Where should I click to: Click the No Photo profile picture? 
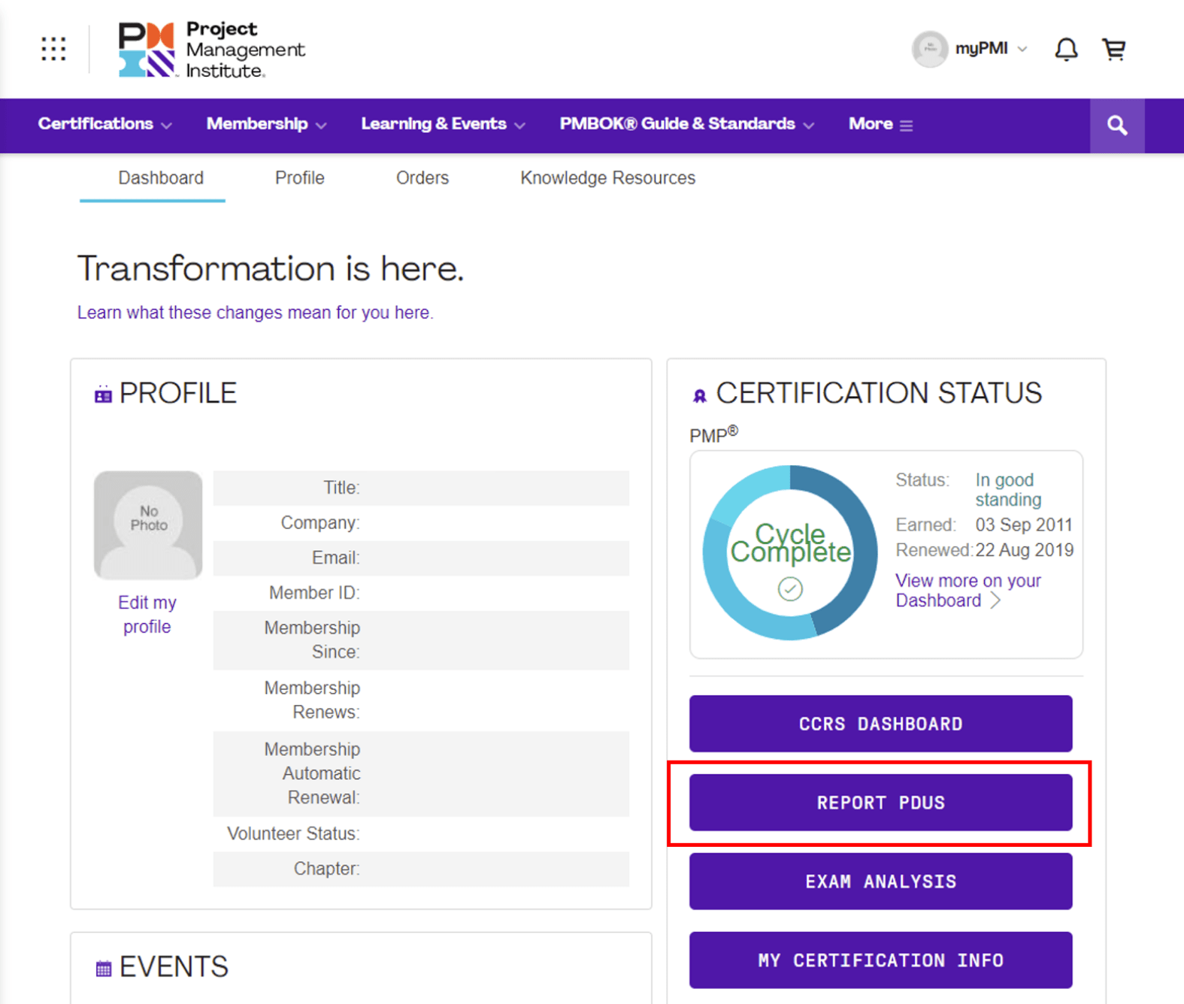click(148, 525)
